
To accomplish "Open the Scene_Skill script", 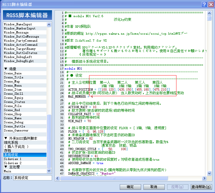I will pos(25,94).
